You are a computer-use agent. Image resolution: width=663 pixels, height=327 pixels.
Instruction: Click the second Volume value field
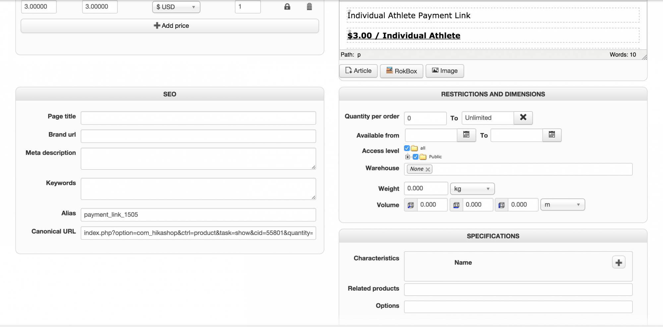click(x=478, y=205)
